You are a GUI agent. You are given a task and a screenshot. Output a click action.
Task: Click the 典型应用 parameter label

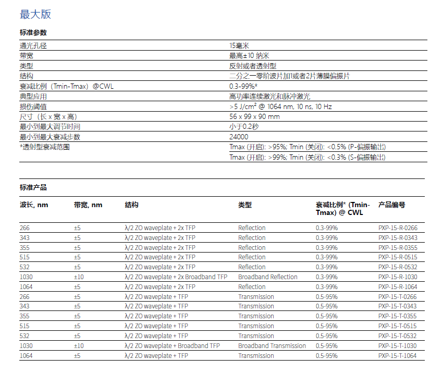point(33,97)
